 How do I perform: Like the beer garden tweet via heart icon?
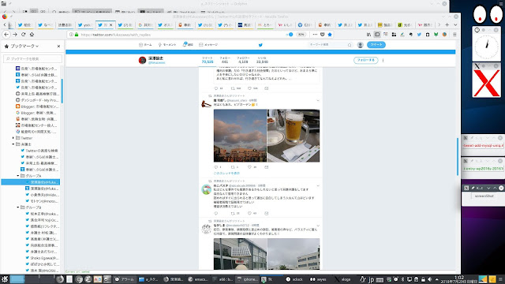tap(249, 167)
